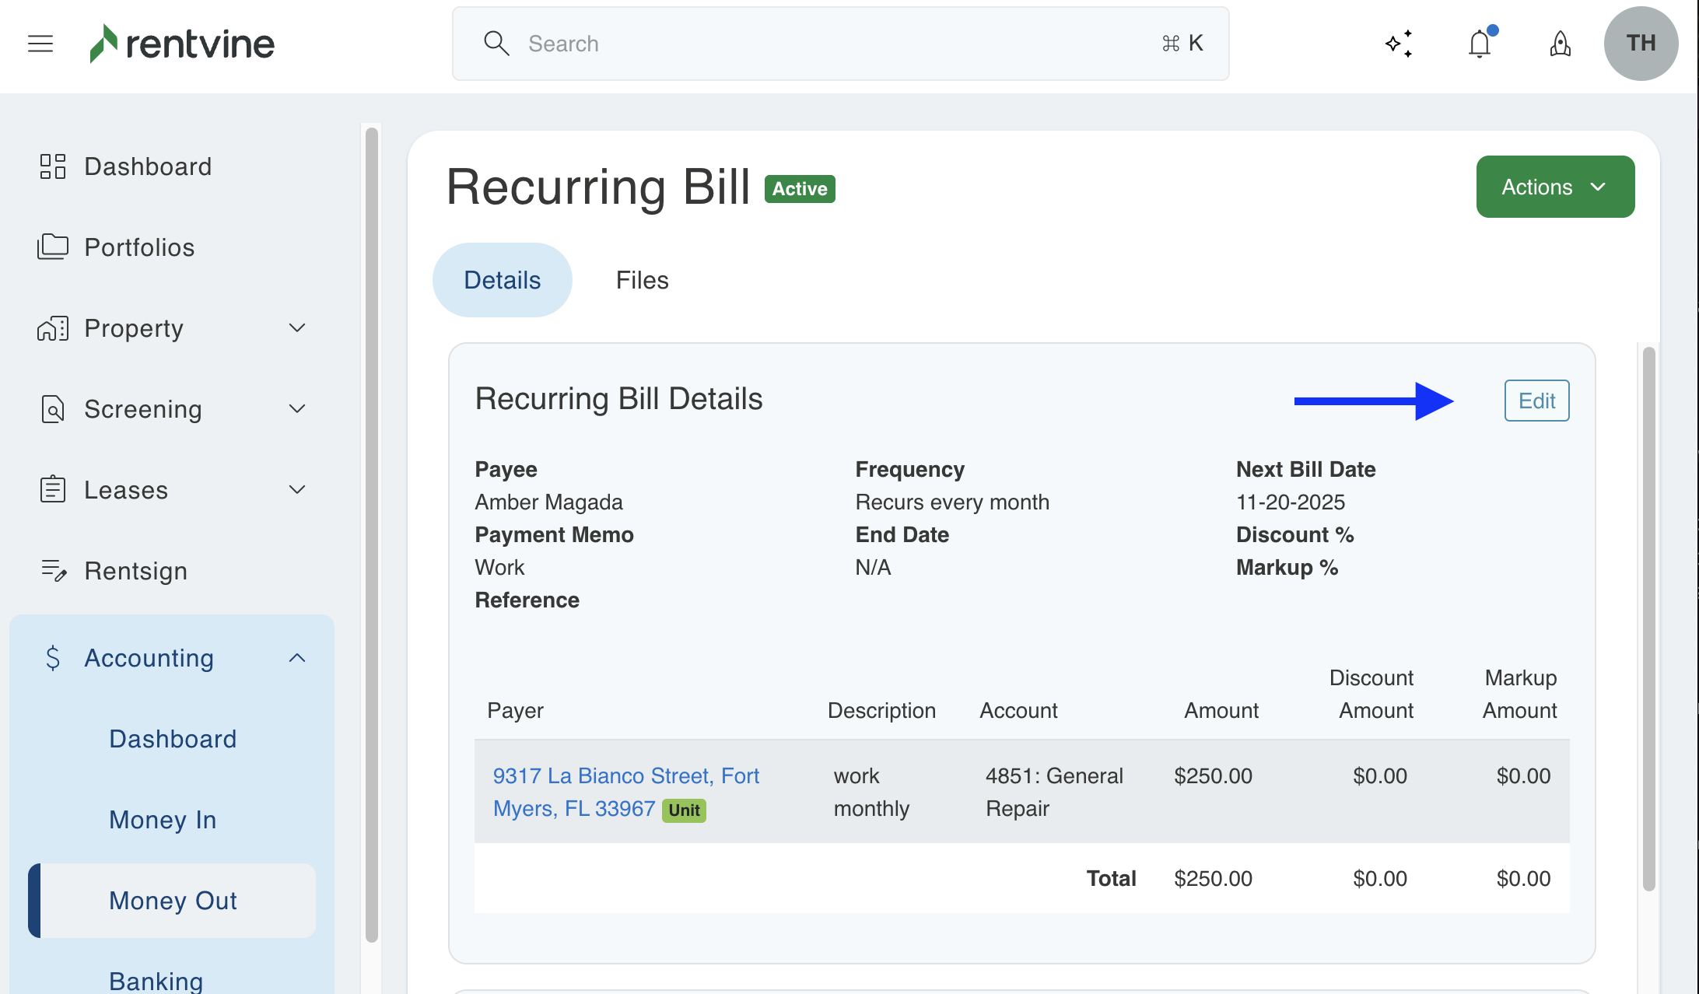Collapse the Accounting section chevron
The width and height of the screenshot is (1699, 994).
[x=297, y=658]
